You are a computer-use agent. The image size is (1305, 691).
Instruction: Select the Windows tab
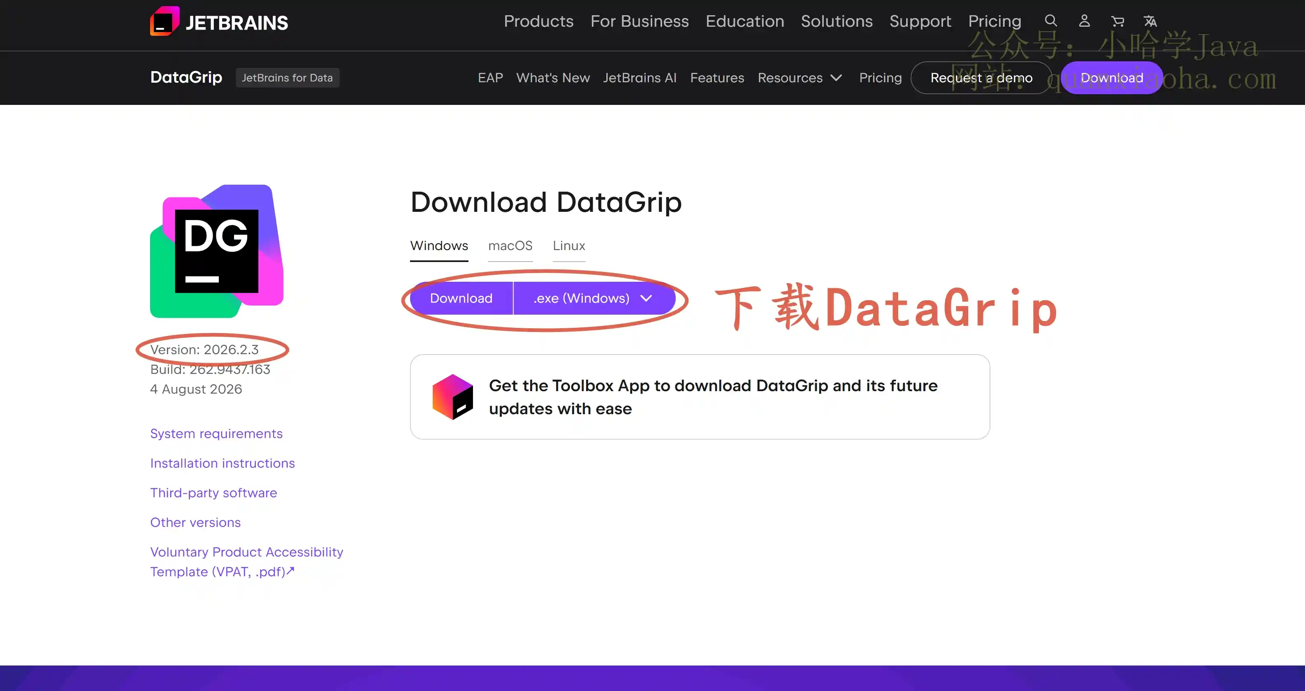[x=439, y=247]
